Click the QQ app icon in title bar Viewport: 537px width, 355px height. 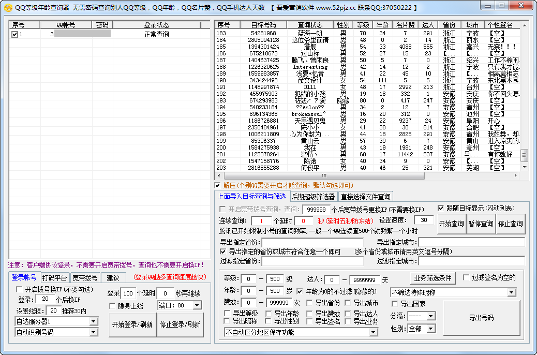[8, 8]
